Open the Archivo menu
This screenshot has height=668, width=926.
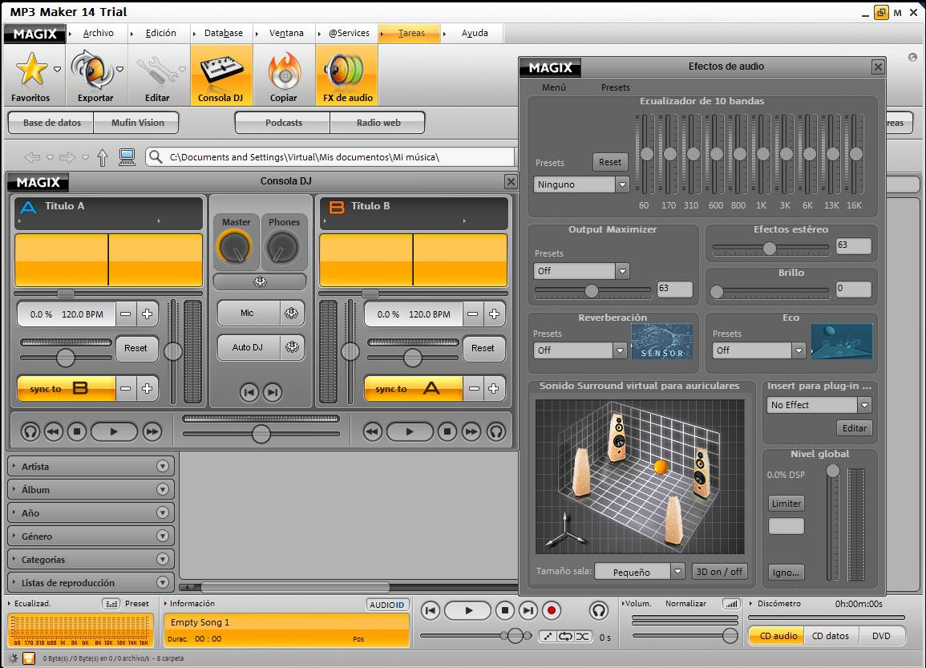click(x=98, y=33)
